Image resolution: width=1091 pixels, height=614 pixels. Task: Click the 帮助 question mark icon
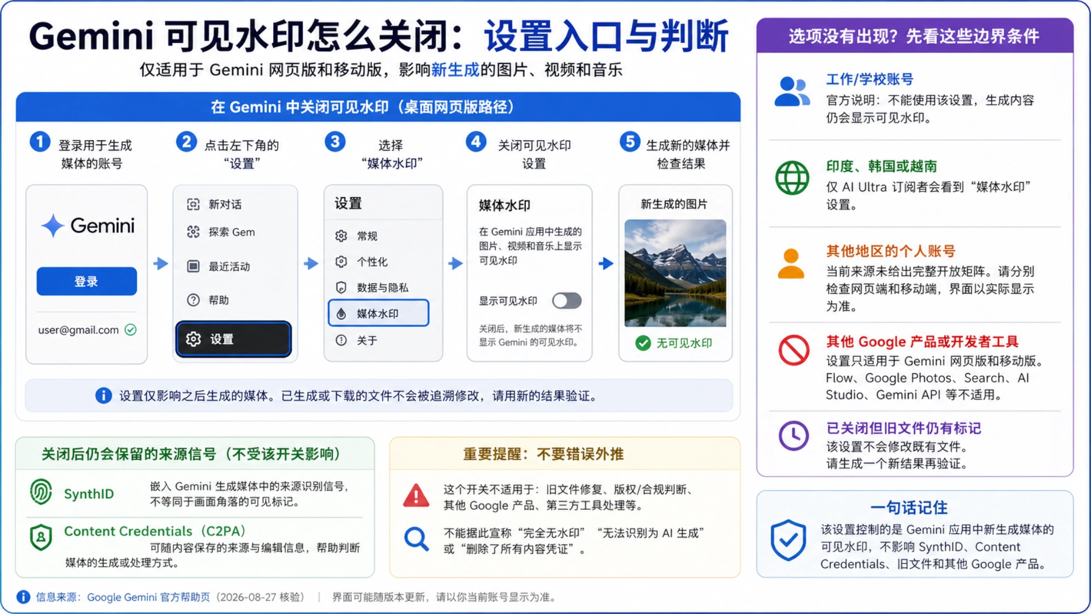pyautogui.click(x=193, y=300)
